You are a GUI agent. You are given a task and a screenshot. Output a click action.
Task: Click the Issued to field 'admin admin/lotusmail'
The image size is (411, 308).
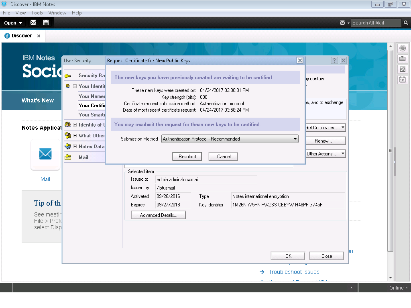206,179
